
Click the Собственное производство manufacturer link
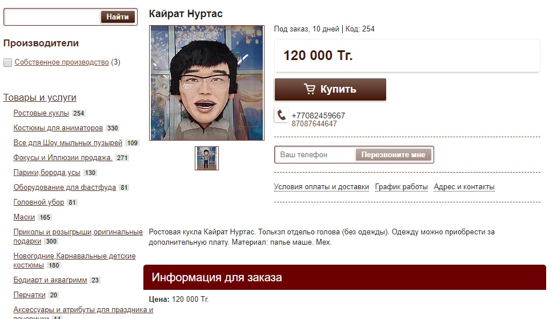pyautogui.click(x=62, y=62)
